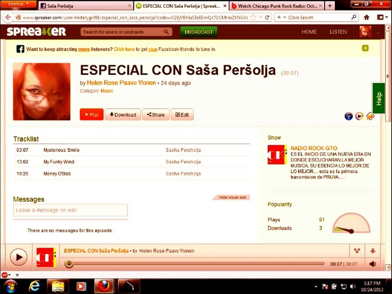Screen dimensions: 392x294
Task: Open the media player taskbar icon
Action: [81, 286]
